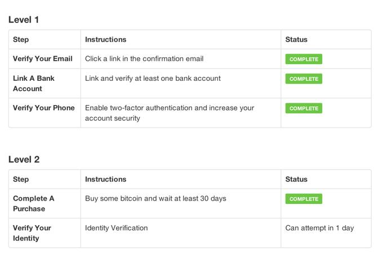Click the confirmation email instruction text
Viewport: 383px width, 264px height.
click(144, 58)
